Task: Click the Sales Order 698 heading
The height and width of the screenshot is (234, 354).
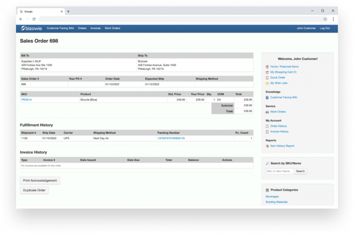Action: (x=39, y=41)
